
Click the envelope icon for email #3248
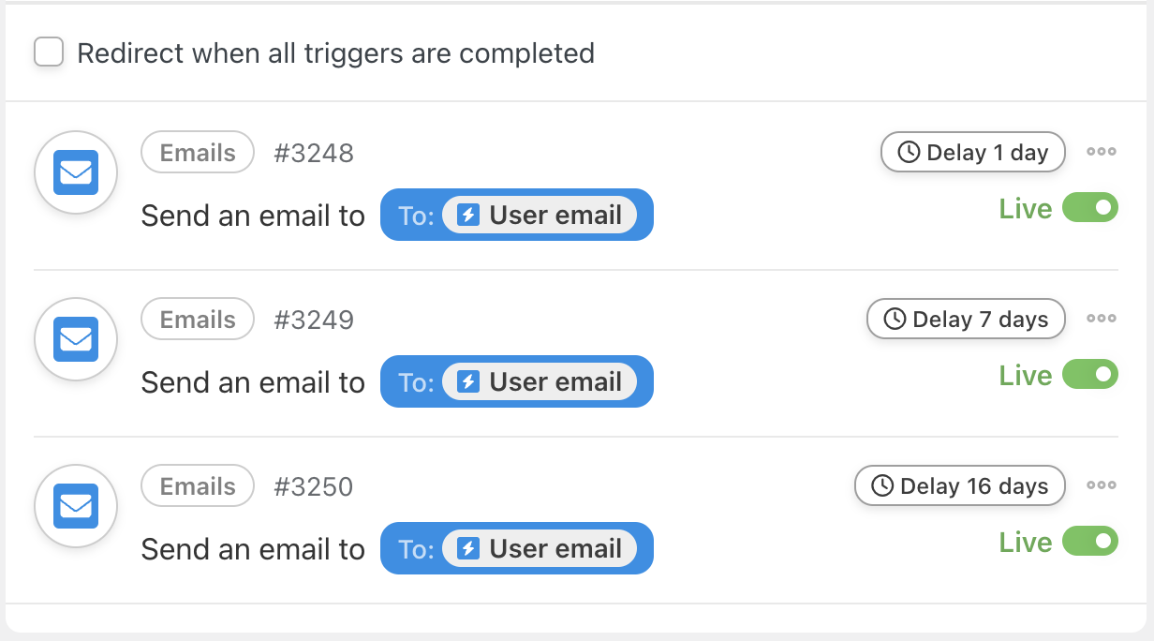coord(75,173)
